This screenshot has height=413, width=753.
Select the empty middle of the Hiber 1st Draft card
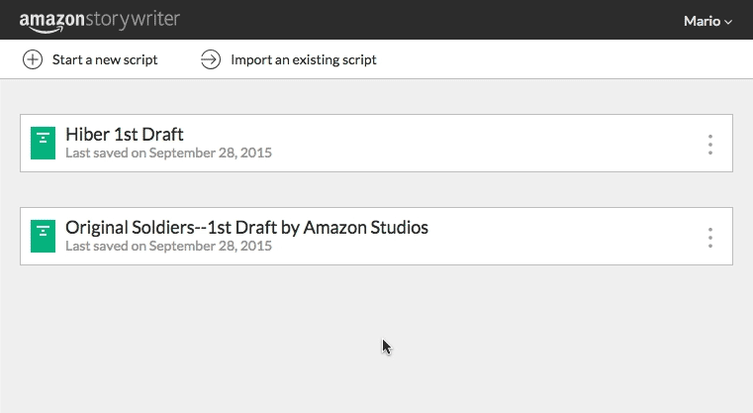[x=480, y=144]
